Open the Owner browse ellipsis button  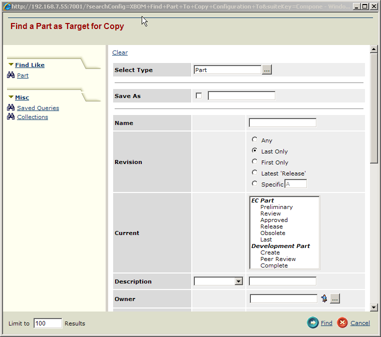335,298
